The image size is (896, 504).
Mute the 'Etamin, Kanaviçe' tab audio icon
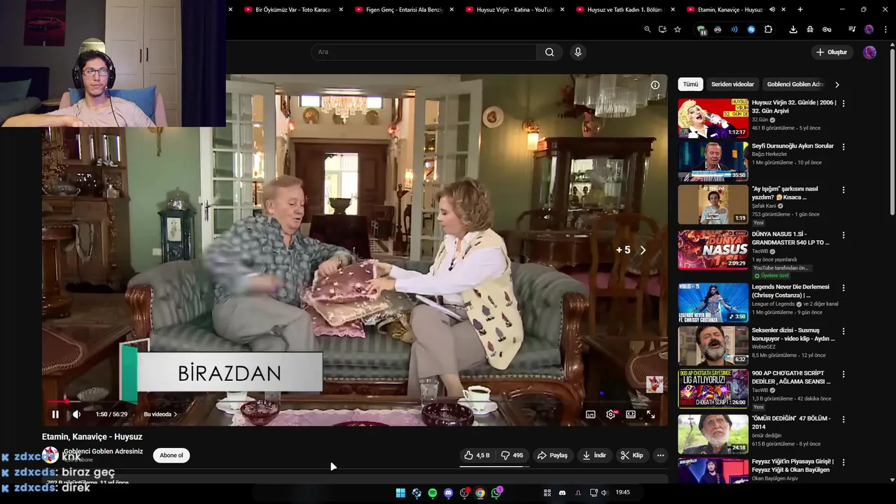pyautogui.click(x=772, y=10)
